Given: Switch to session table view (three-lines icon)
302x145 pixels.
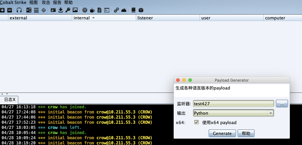Looking at the screenshot, I should click(36, 10).
